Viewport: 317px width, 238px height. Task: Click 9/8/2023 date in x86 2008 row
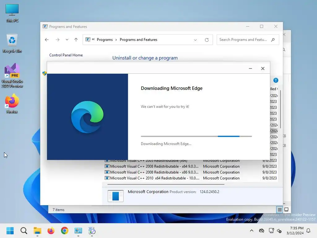pyautogui.click(x=270, y=172)
